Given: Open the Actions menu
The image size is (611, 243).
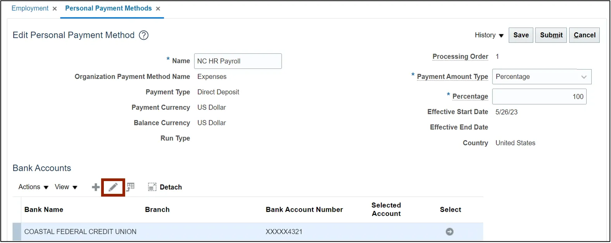Looking at the screenshot, I should click(x=33, y=187).
